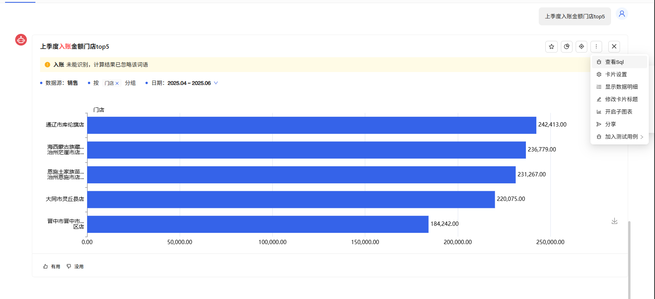Screen dimensions: 655x299
Task: Open 卡片设置 menu item
Action: tap(616, 74)
